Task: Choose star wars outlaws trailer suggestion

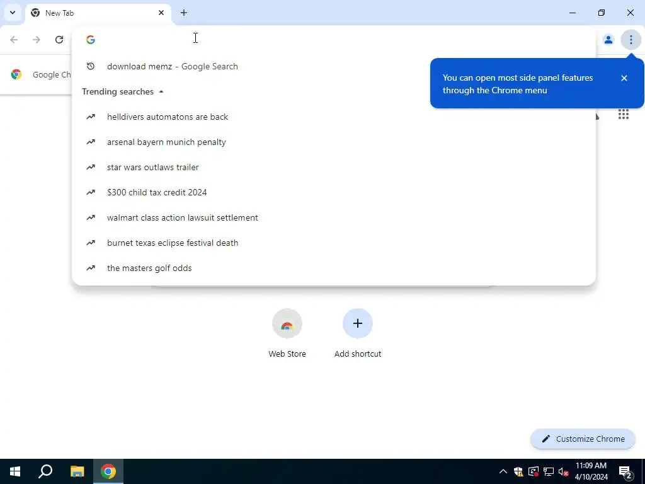Action: point(334,167)
